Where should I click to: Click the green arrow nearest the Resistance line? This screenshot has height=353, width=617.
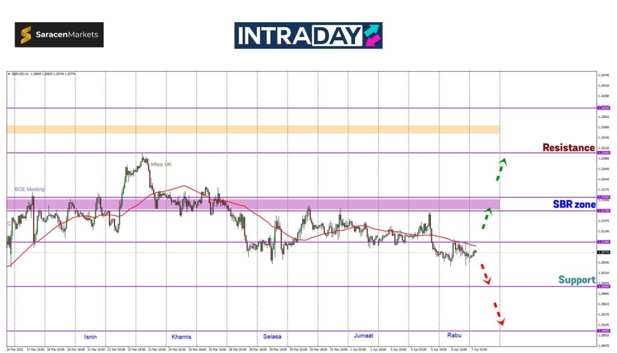click(501, 169)
